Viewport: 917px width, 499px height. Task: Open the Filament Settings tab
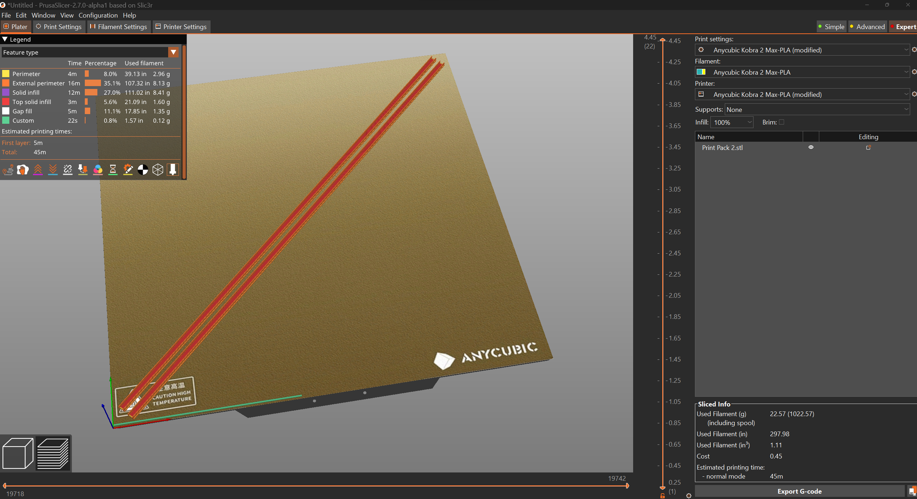[x=118, y=27]
